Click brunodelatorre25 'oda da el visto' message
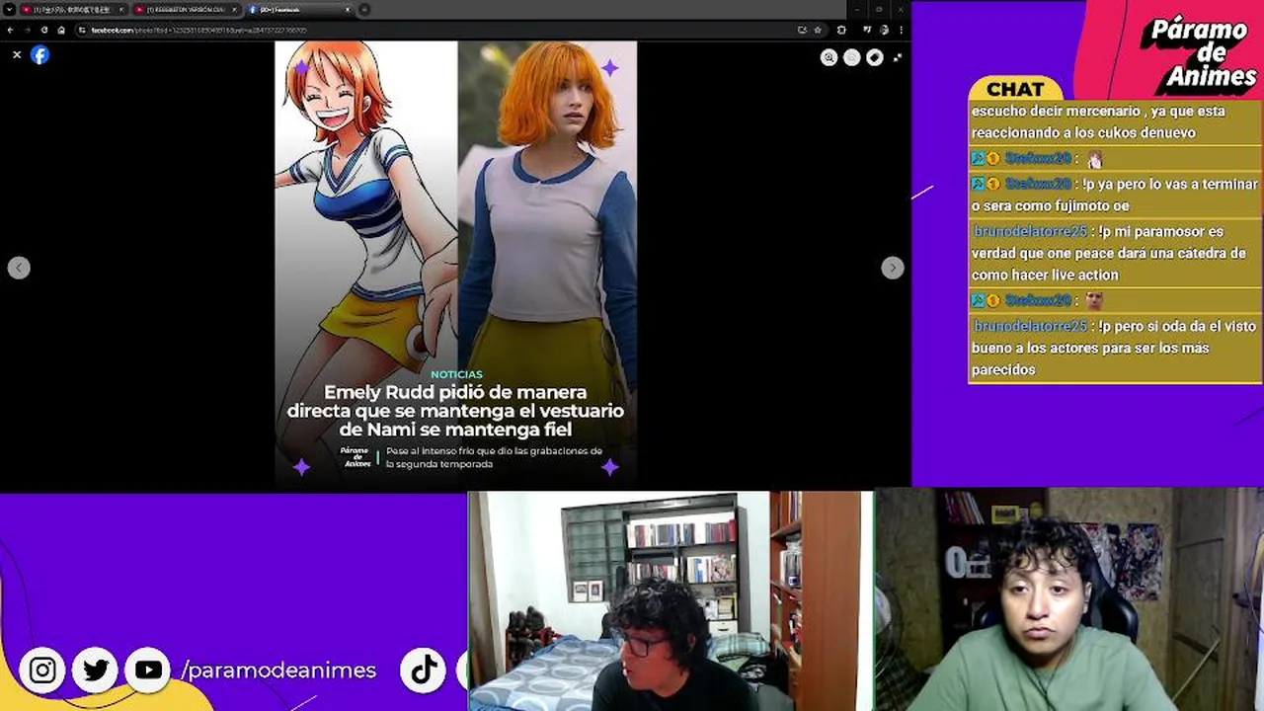 click(x=1114, y=348)
